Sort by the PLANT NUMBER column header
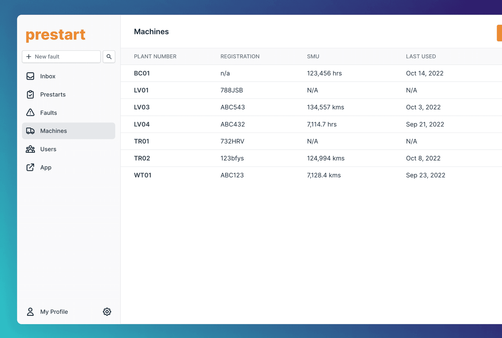This screenshot has width=502, height=338. tap(155, 56)
